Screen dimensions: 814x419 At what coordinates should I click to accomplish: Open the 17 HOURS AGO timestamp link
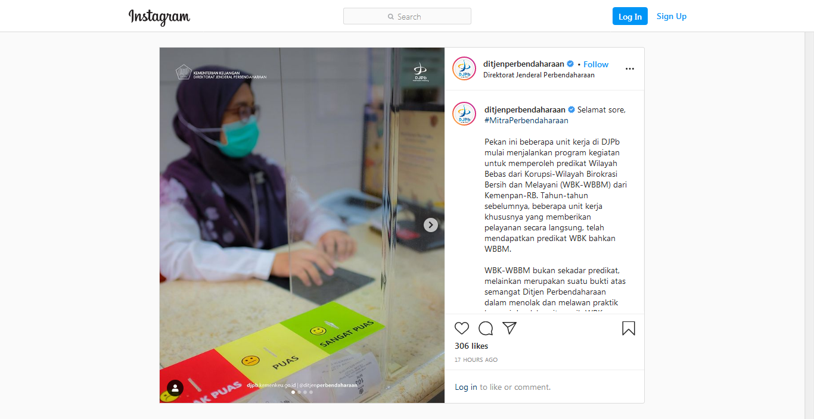(476, 360)
